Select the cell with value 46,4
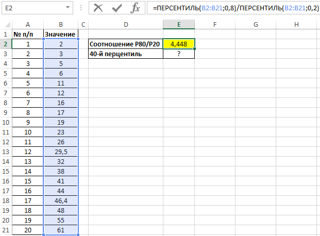Viewport: 320px width, 236px height. point(61,200)
